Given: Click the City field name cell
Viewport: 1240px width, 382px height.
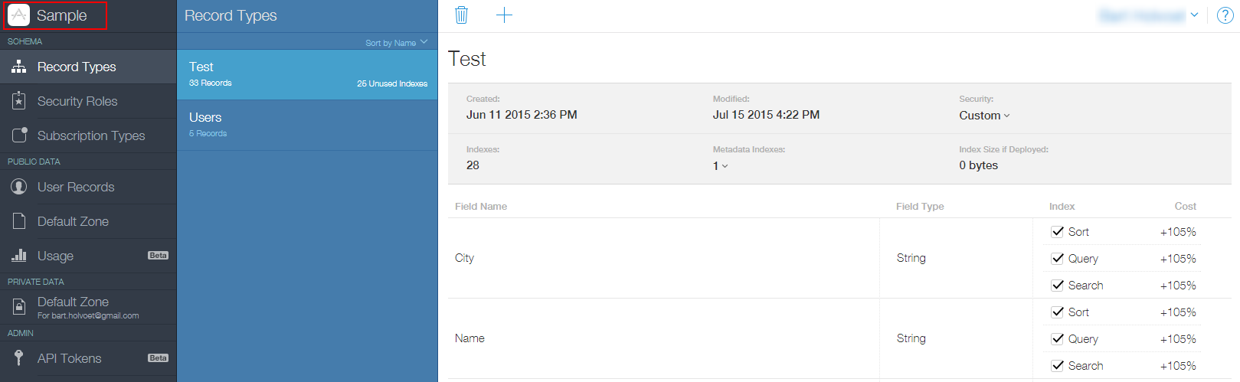Looking at the screenshot, I should click(465, 258).
